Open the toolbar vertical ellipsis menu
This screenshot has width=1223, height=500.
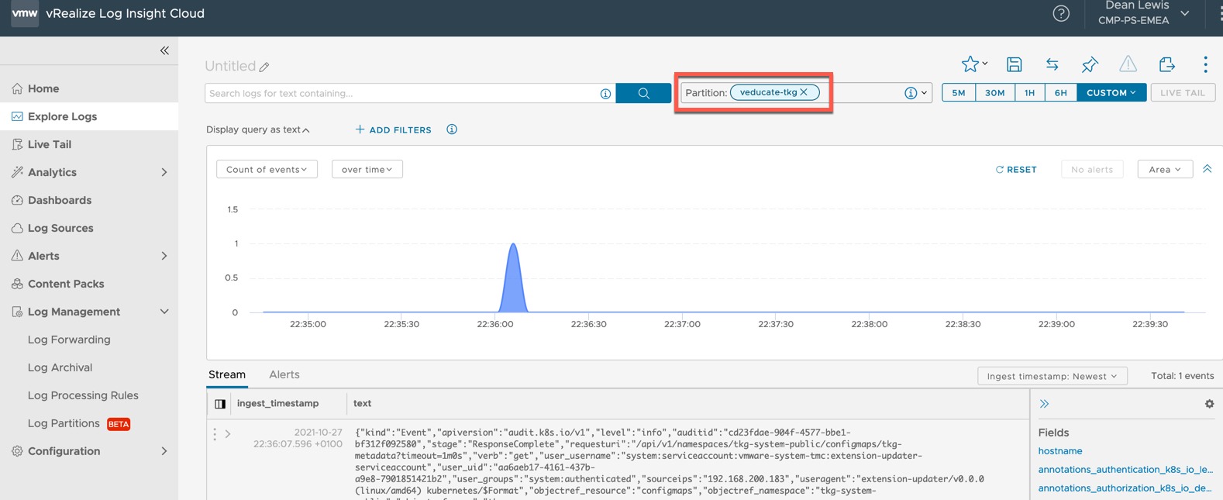[1205, 64]
